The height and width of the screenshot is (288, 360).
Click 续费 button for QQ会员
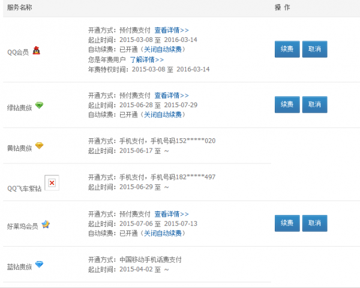tap(287, 49)
